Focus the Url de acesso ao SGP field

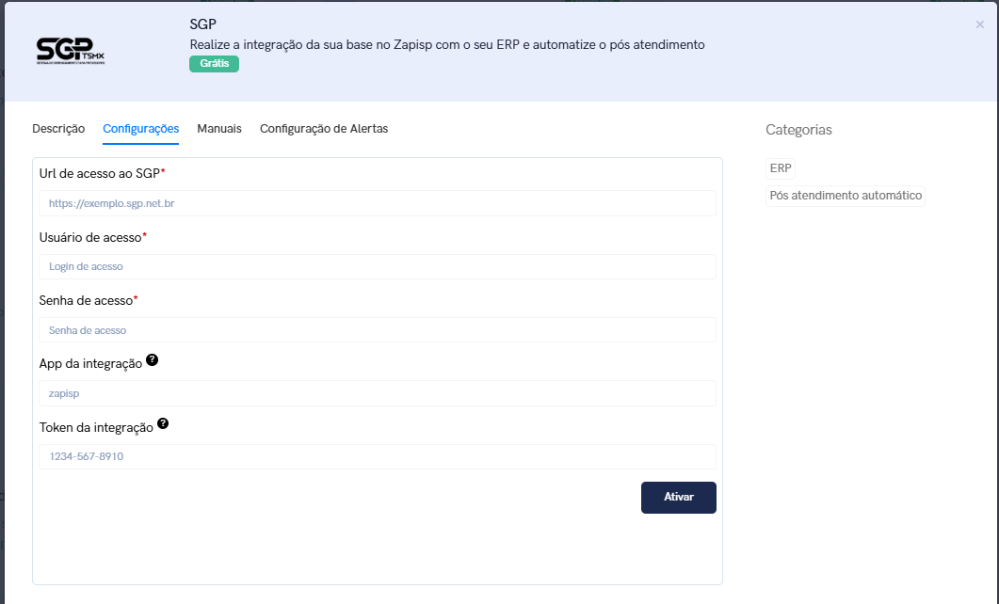[x=377, y=203]
